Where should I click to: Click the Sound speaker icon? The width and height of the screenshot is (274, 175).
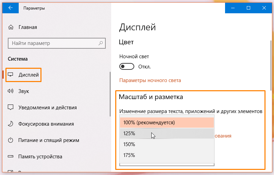click(11, 91)
